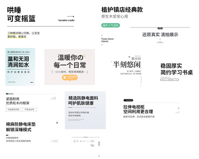Click the '不易变形开裂' dashed box

[13, 110]
